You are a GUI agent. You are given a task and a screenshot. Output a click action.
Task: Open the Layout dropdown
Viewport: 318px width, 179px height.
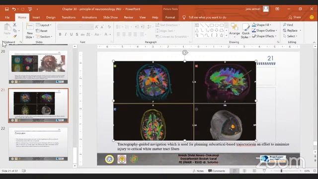[x=44, y=25]
